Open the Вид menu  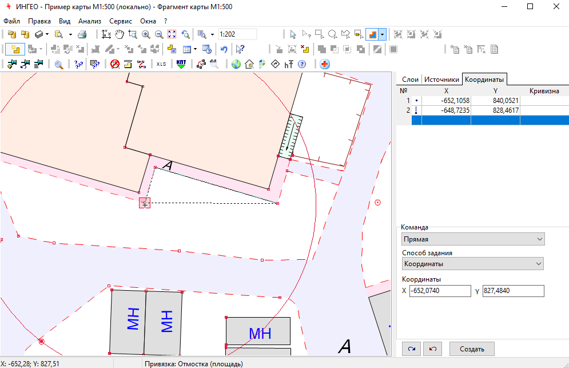click(x=65, y=21)
